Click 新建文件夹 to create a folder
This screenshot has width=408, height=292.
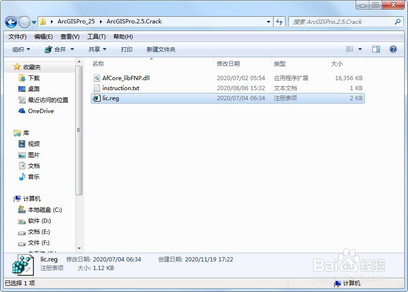click(x=161, y=49)
